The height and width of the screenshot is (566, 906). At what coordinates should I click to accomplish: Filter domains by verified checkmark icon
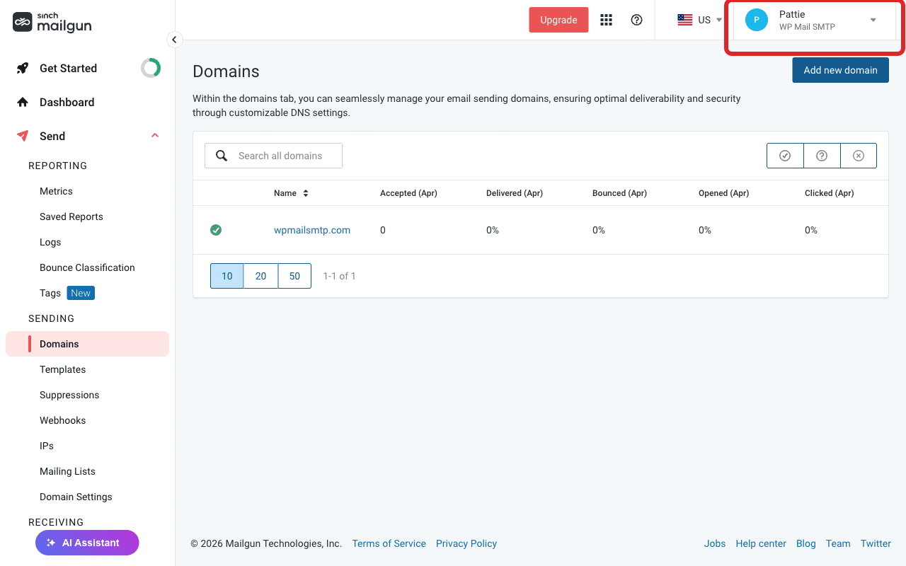point(785,156)
